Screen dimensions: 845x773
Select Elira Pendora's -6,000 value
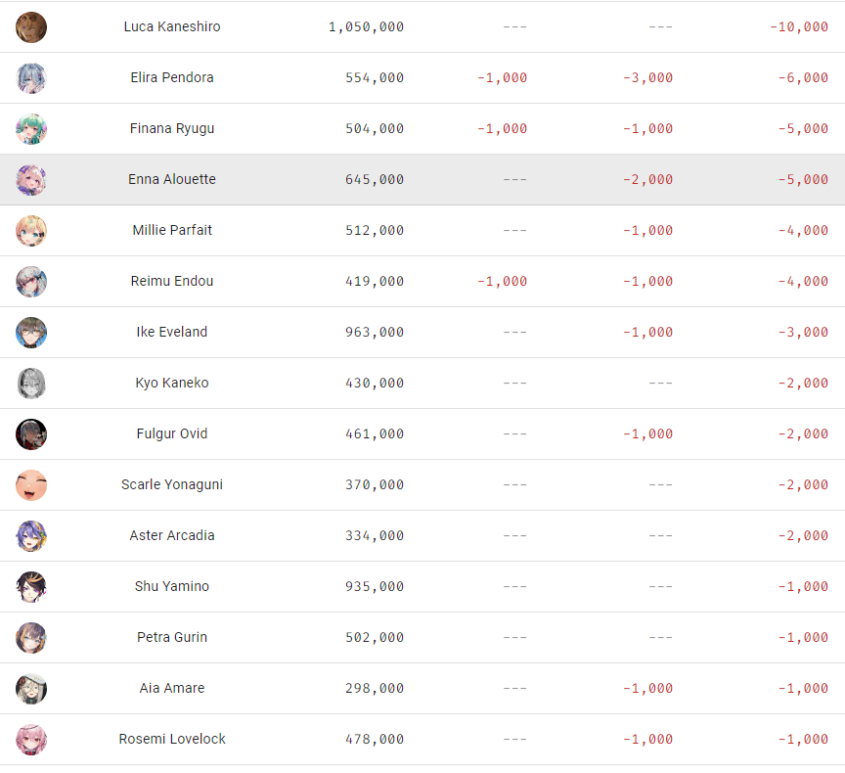pos(803,77)
